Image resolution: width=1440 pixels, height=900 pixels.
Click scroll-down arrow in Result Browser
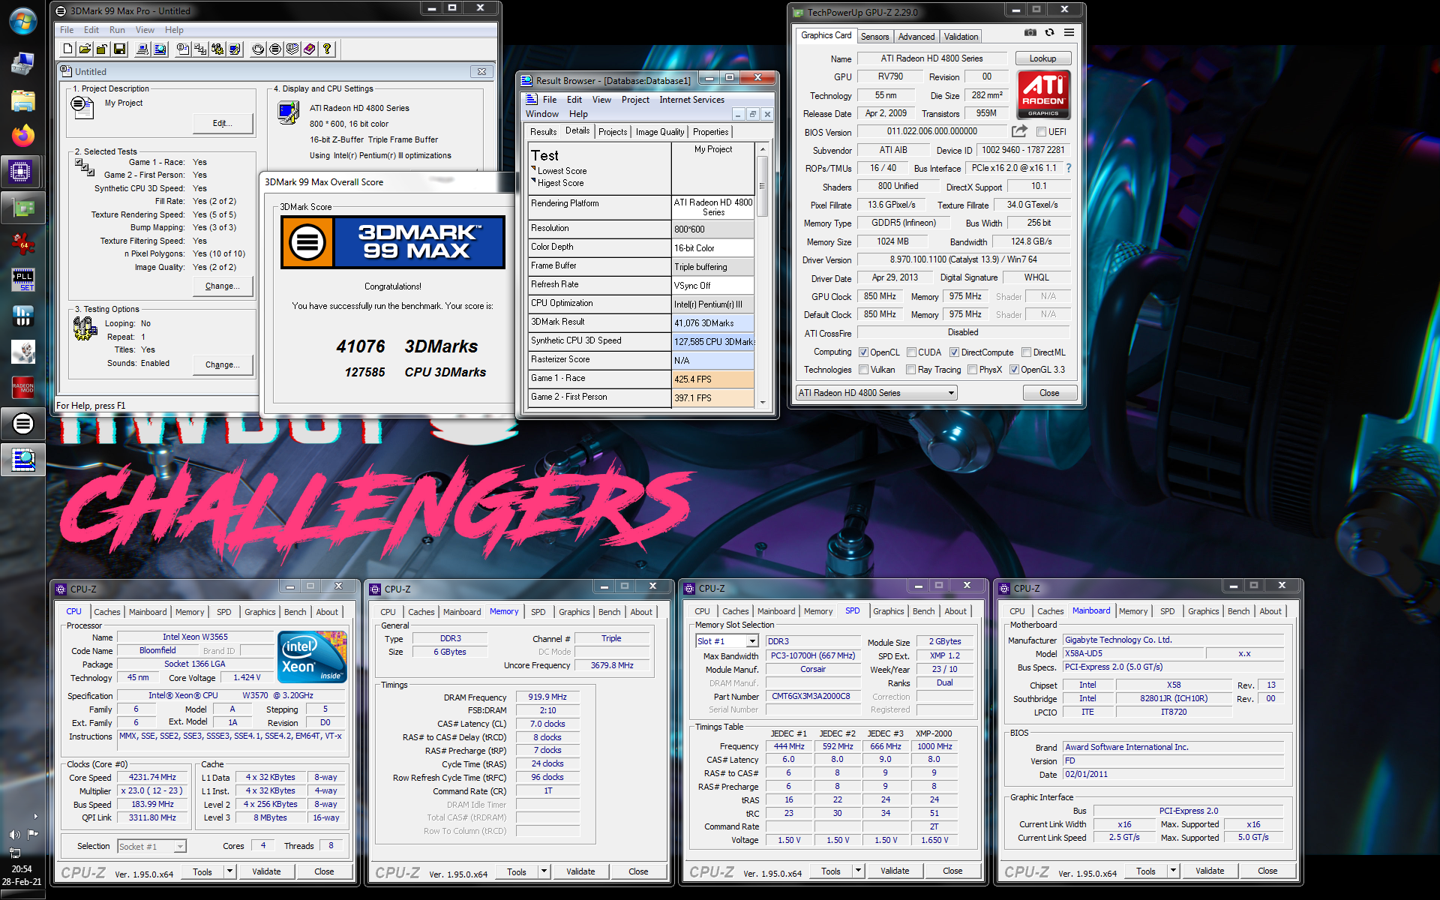pos(762,402)
